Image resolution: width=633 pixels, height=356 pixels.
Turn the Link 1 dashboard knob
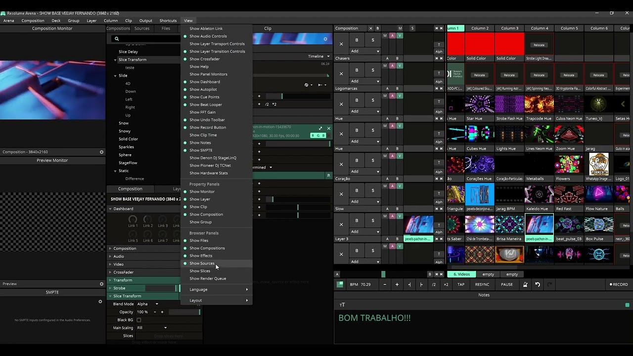tap(133, 219)
